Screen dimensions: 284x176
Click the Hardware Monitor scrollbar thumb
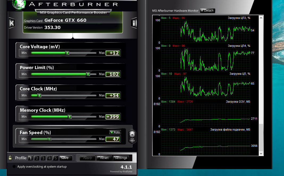click(x=261, y=138)
